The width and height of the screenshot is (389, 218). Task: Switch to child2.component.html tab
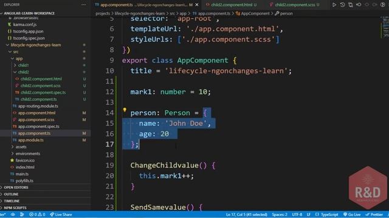click(x=231, y=5)
